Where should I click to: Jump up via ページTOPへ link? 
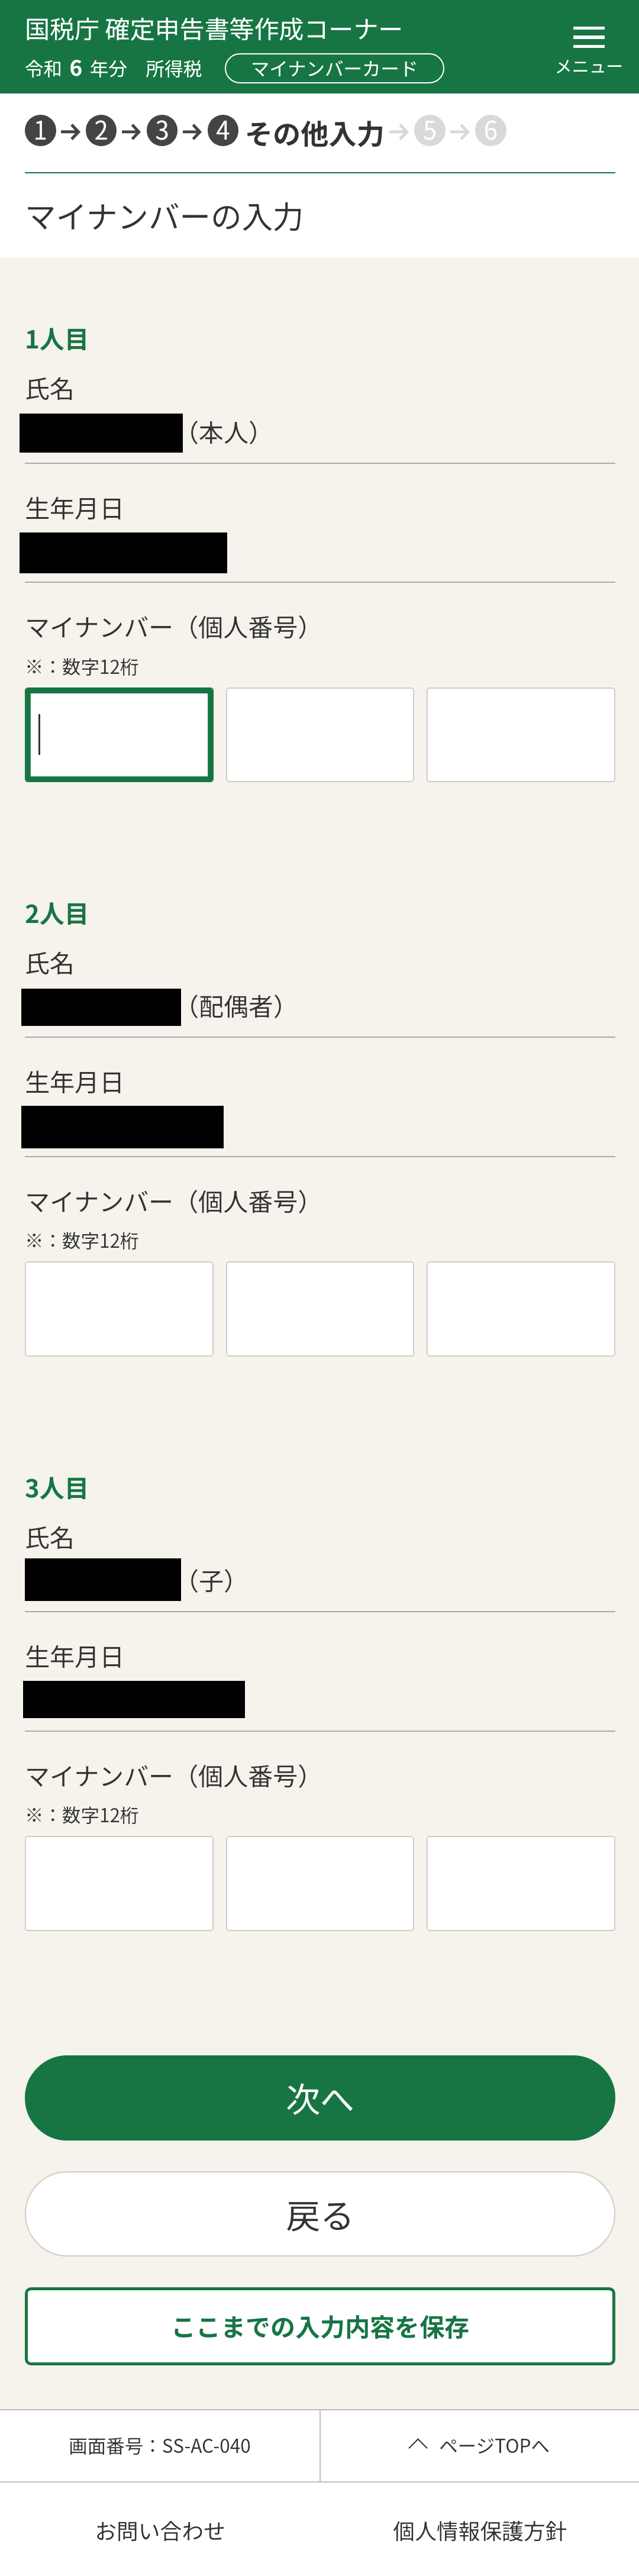479,2446
